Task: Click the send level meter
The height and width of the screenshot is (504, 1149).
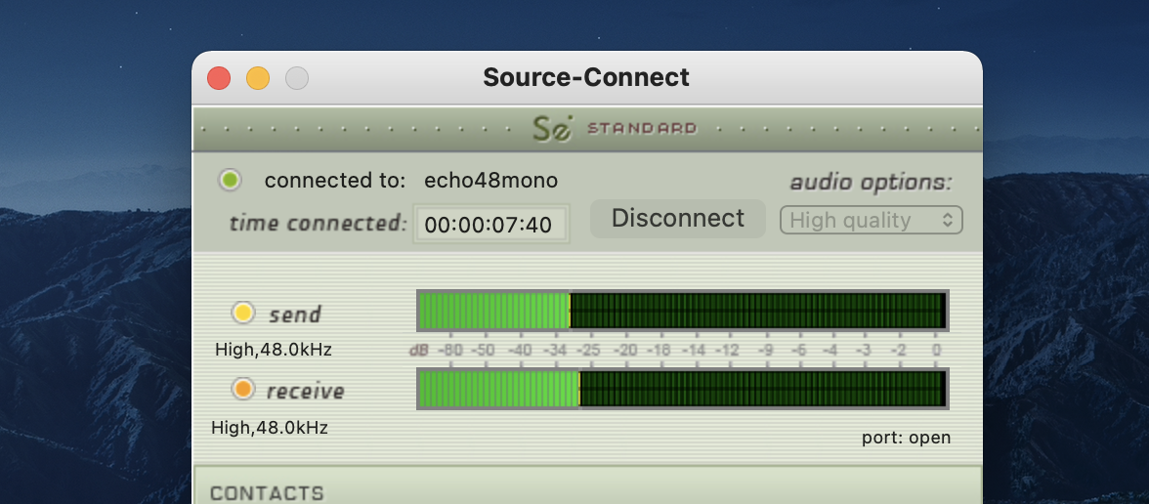Action: coord(681,311)
